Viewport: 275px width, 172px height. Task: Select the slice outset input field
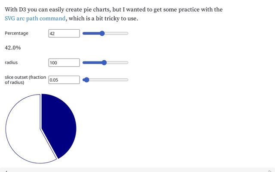[x=64, y=80]
